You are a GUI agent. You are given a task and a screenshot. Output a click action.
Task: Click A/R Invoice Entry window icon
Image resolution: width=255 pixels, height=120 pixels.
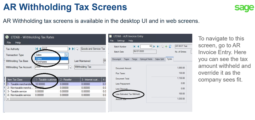(x=111, y=36)
